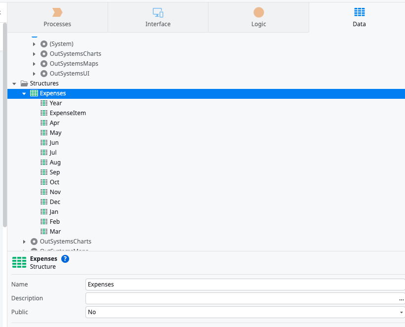Select the Dec attribute
Image resolution: width=405 pixels, height=327 pixels.
click(55, 202)
